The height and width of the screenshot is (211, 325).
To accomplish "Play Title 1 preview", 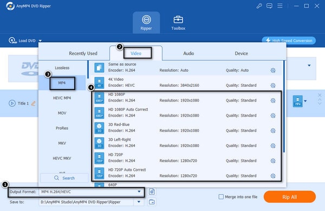I will [12, 103].
